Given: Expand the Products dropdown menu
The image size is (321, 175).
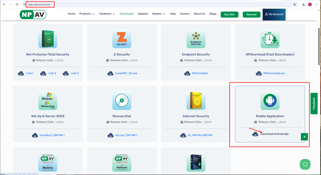Looking at the screenshot, I should [87, 14].
